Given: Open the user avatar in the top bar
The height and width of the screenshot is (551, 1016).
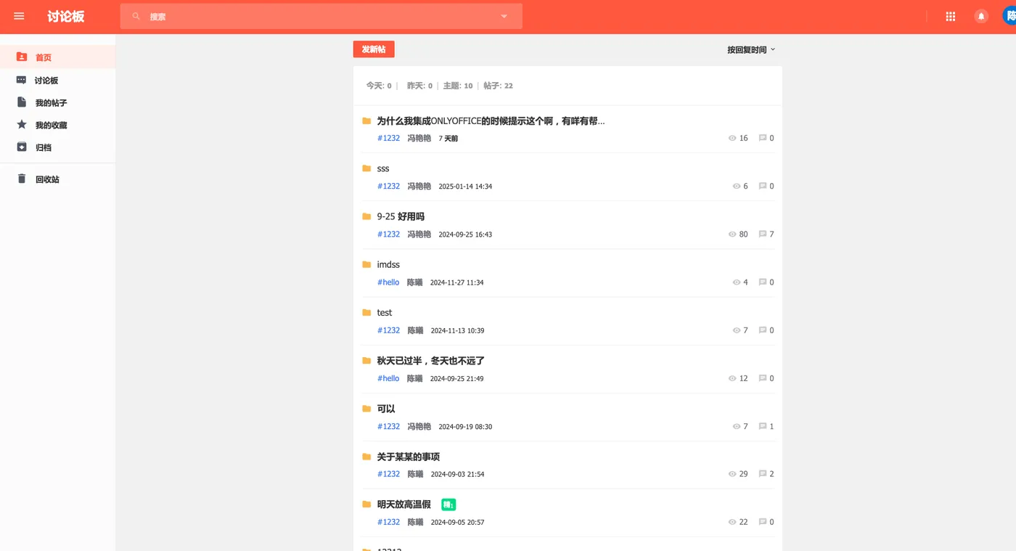Looking at the screenshot, I should pos(1009,15).
